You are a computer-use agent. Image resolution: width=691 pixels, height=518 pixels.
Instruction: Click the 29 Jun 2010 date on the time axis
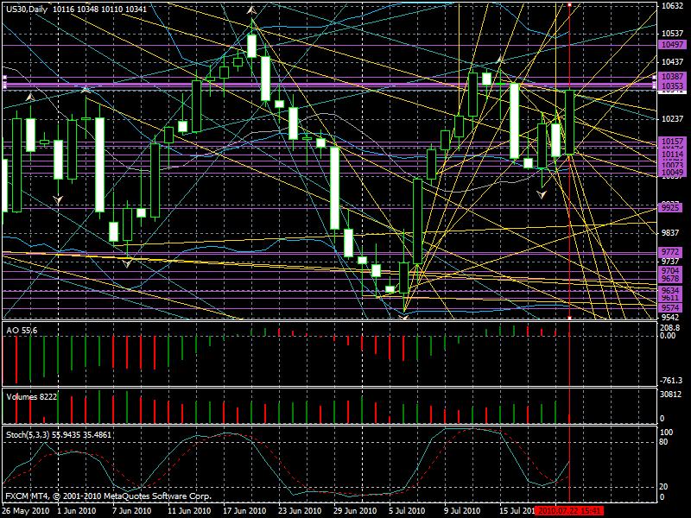[x=355, y=511]
